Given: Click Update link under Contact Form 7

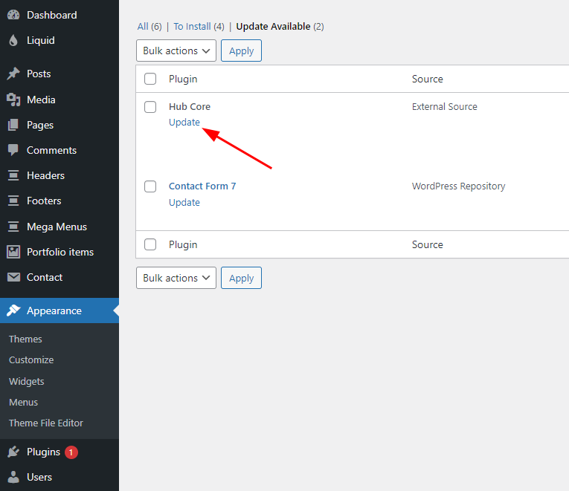Looking at the screenshot, I should (184, 202).
